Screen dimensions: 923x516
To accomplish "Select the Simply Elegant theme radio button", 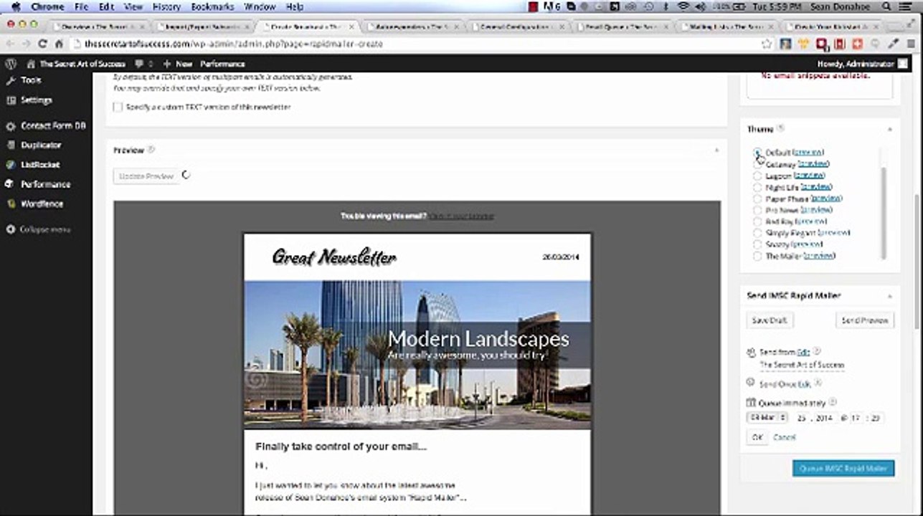I will 758,233.
